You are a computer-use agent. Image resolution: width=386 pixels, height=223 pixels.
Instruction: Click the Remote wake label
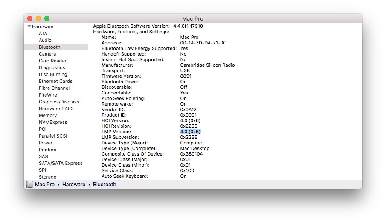[117, 104]
